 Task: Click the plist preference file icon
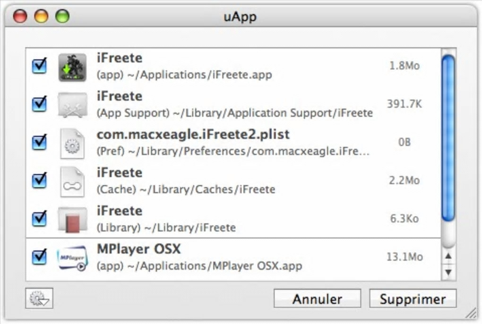coord(72,143)
